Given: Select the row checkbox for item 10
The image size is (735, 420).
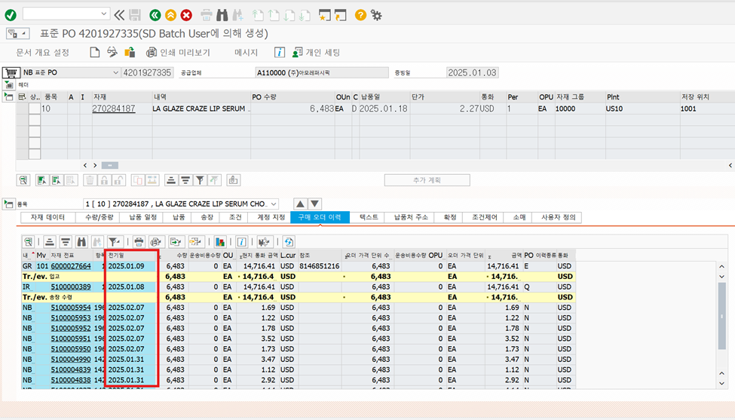Looking at the screenshot, I should (34, 109).
